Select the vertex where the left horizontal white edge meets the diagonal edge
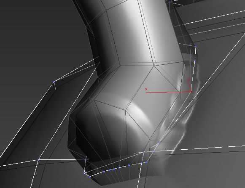Viewport: 245px width, 188px height. point(38,160)
